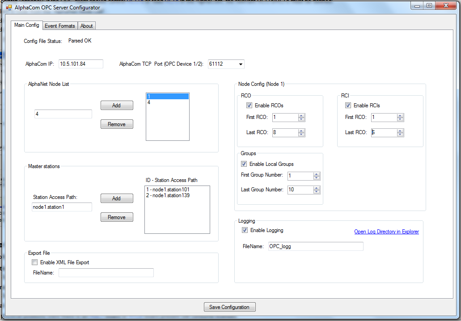Uncheck the Enable Logging checkbox
Viewport: 461px width, 321px height.
[x=245, y=230]
